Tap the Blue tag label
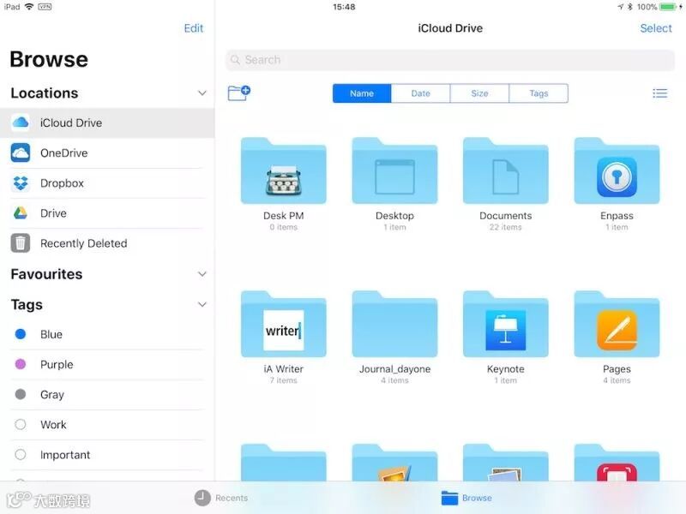Image resolution: width=686 pixels, height=514 pixels. (x=51, y=334)
